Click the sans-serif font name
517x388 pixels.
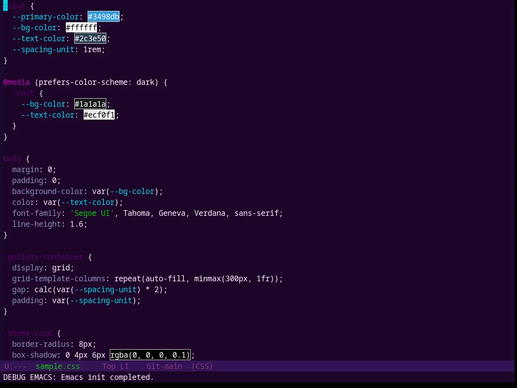point(256,213)
